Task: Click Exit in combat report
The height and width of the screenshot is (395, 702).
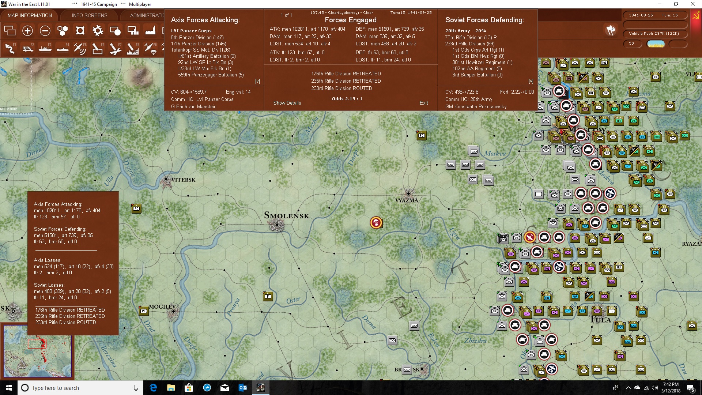Action: pyautogui.click(x=424, y=103)
